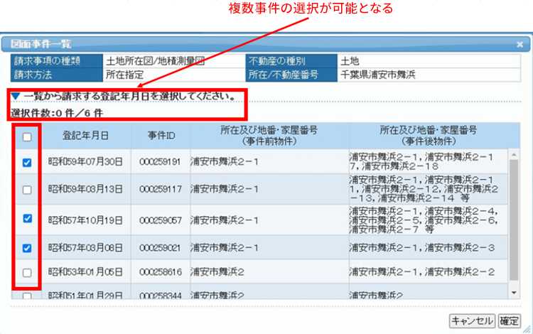Click the 選択件数:0 件／6 件 text

click(x=57, y=113)
